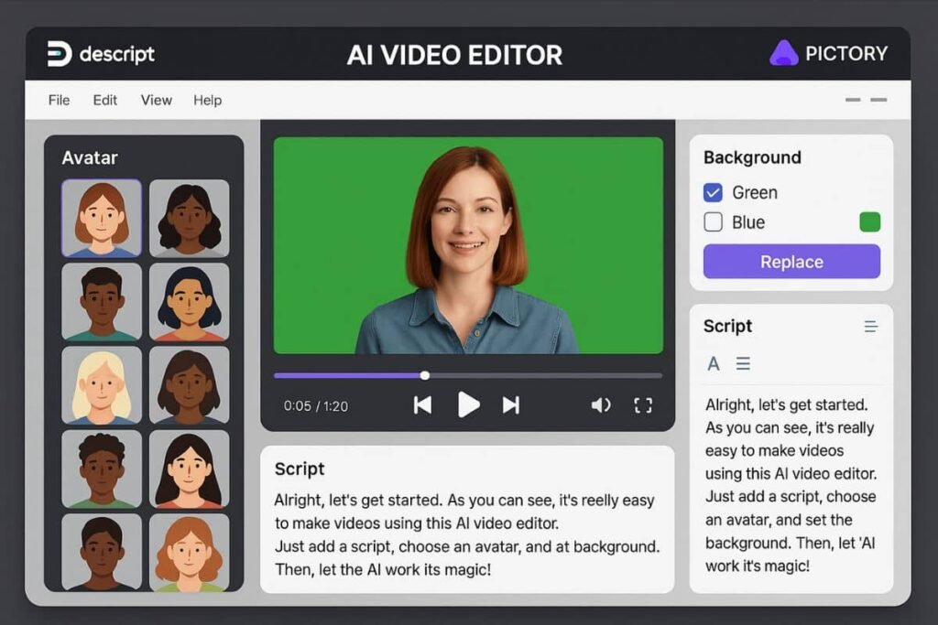Open the text alignment list icon
This screenshot has height=625, width=938.
coord(743,364)
